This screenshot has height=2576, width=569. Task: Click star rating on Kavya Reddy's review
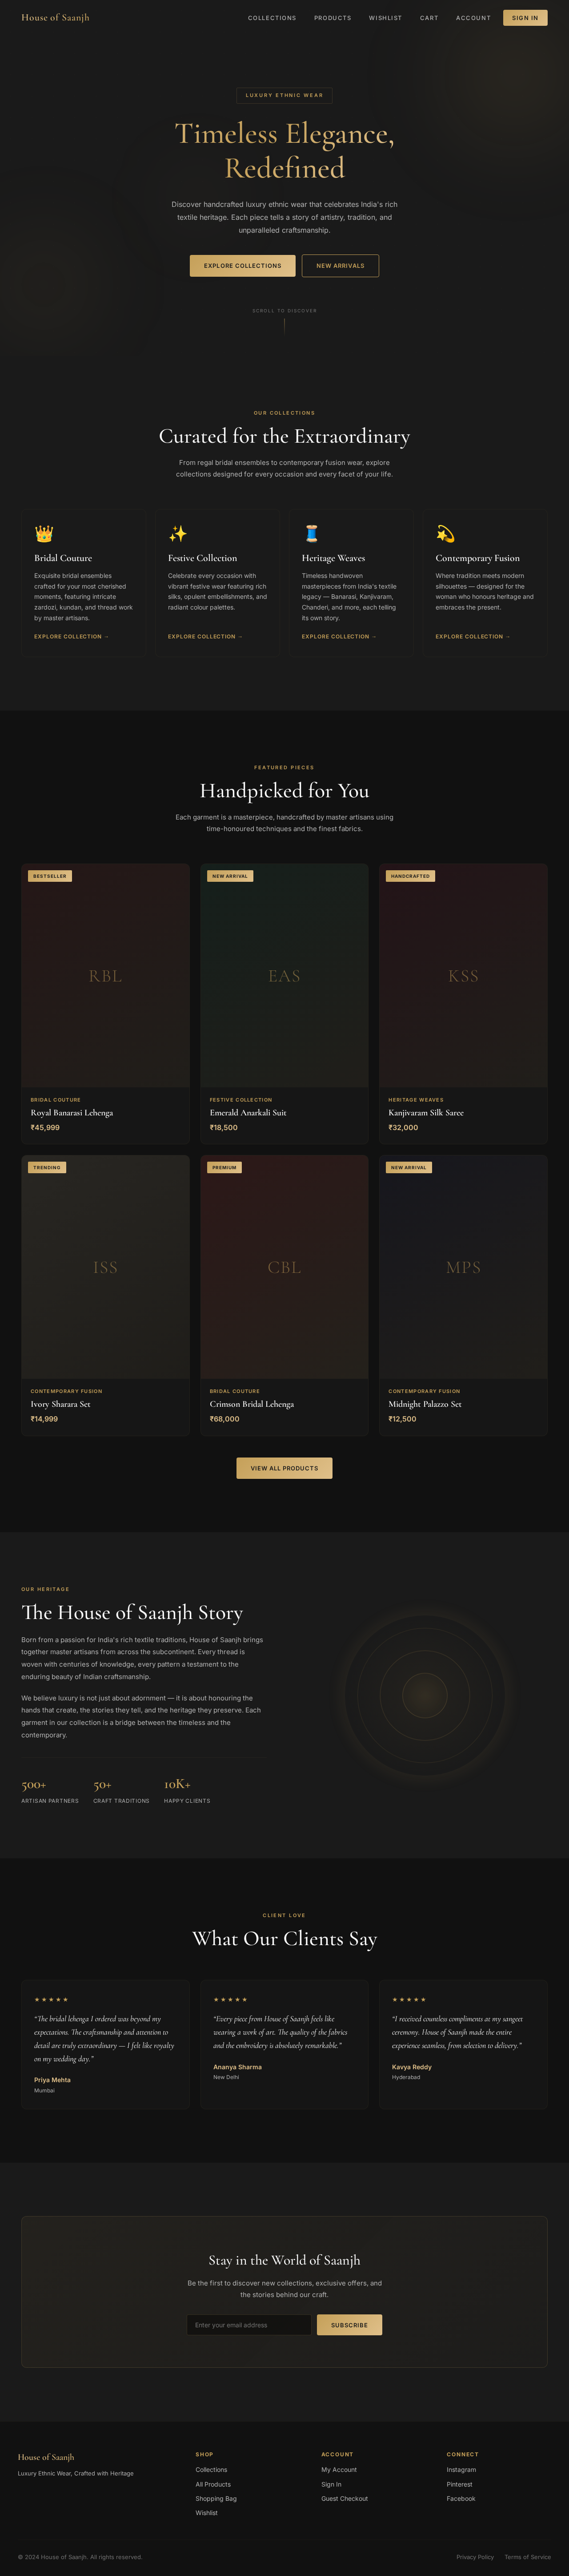pos(409,2000)
